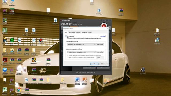Enable parallel saving to WAV files checkbox
This screenshot has height=96, width=171.
[x=68, y=38]
